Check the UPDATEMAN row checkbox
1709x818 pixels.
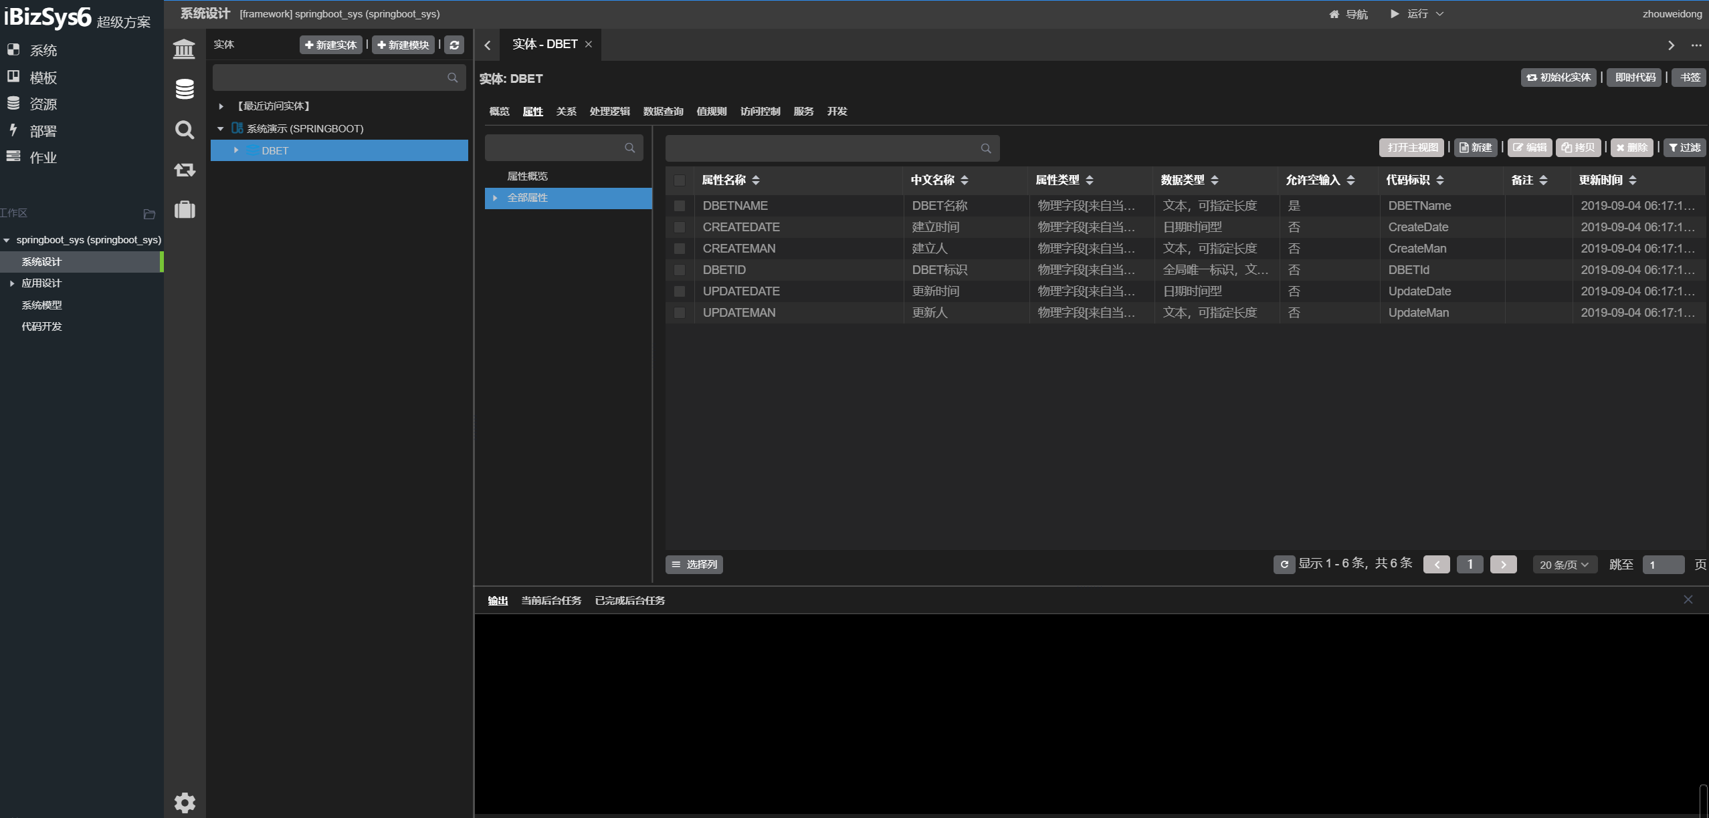[680, 313]
